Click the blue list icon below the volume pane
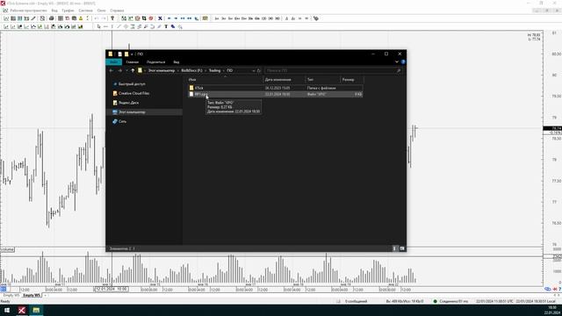This screenshot has width=562, height=316. pyautogui.click(x=4, y=289)
